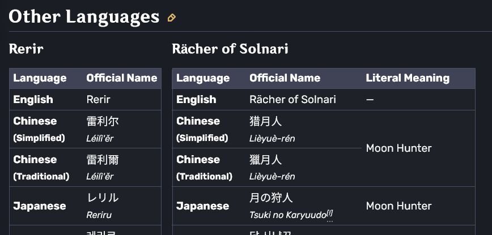Viewport: 492px width, 235px height.
Task: Click the romanization Reriru
Action: pos(100,215)
